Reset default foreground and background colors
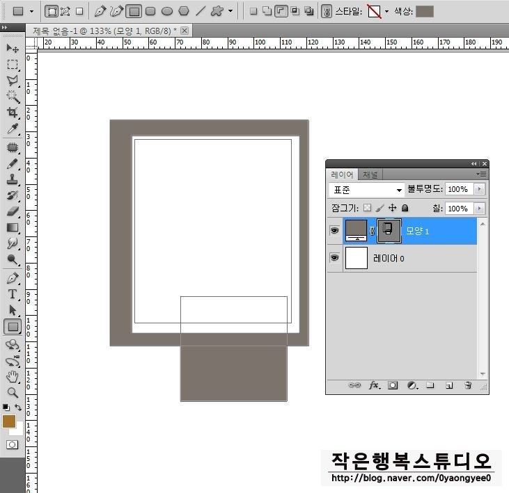 click(6, 407)
